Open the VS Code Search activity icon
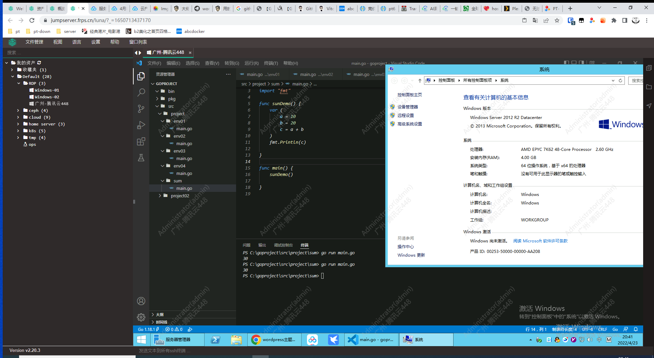654x358 pixels. (141, 92)
